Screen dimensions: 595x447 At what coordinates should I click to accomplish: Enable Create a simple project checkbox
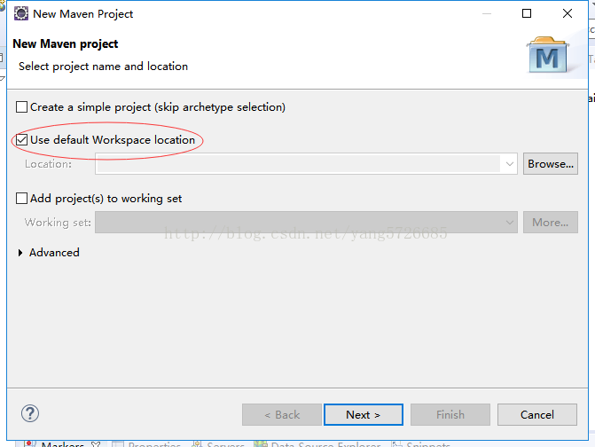point(21,107)
